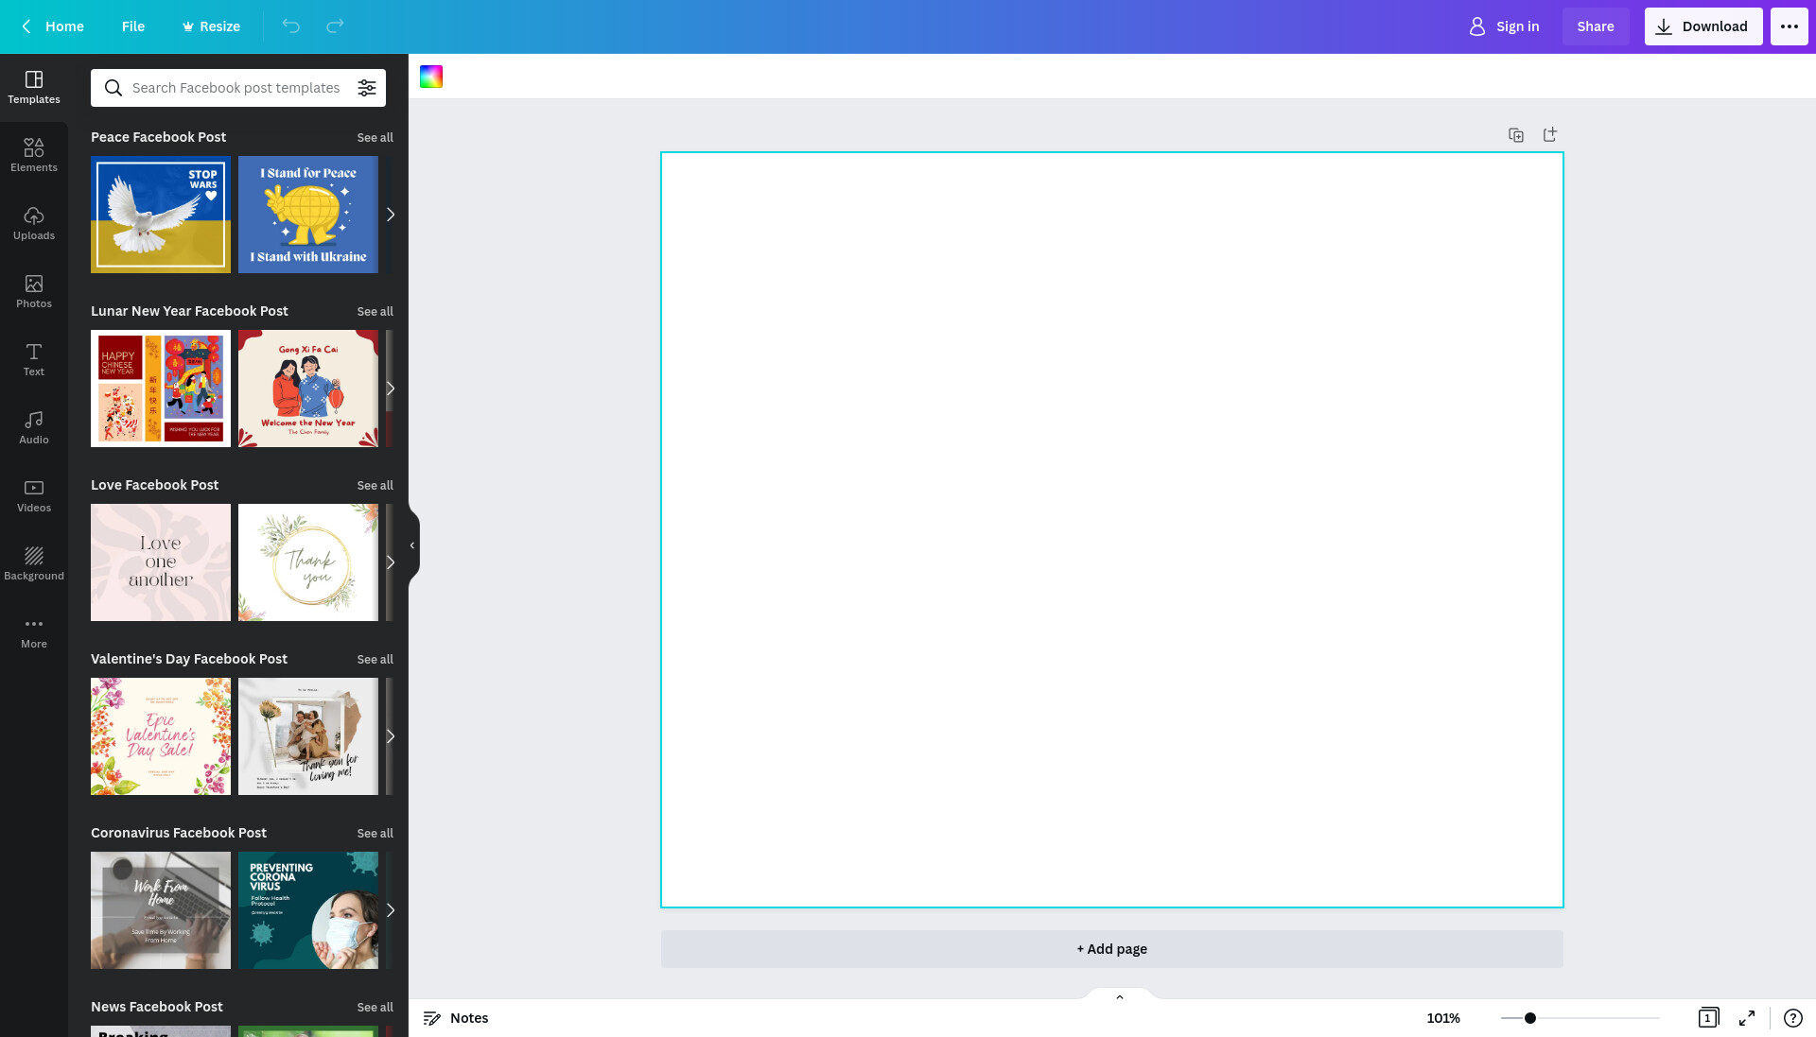Open the background color picker swatch
Viewport: 1816px width, 1037px height.
(x=431, y=77)
